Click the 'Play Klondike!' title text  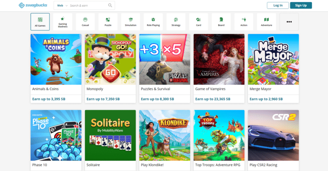click(x=152, y=165)
